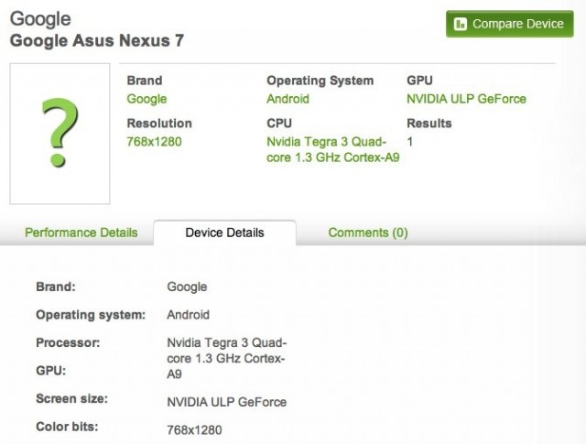
Task: Click the gray Google value in details
Action: click(x=187, y=287)
